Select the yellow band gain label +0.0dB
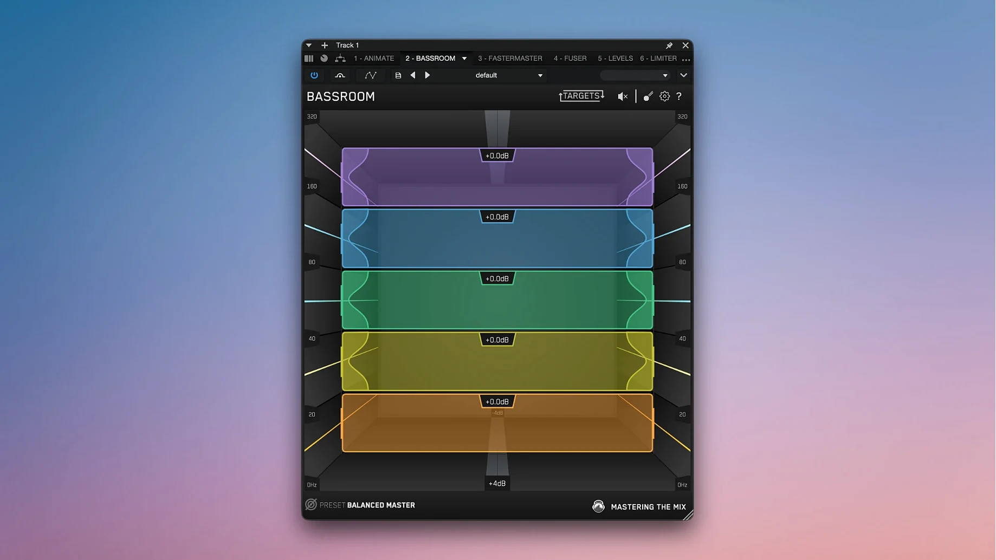This screenshot has width=996, height=560. [x=497, y=340]
